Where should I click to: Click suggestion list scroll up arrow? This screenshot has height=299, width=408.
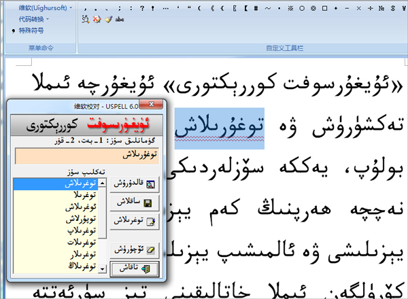click(102, 183)
